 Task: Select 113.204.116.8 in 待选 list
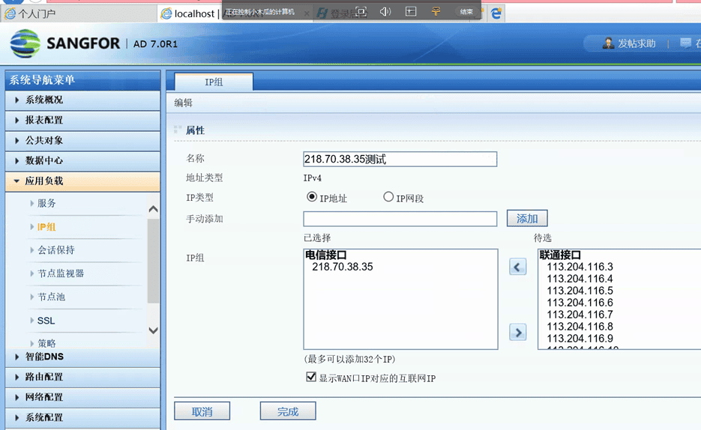tap(580, 327)
